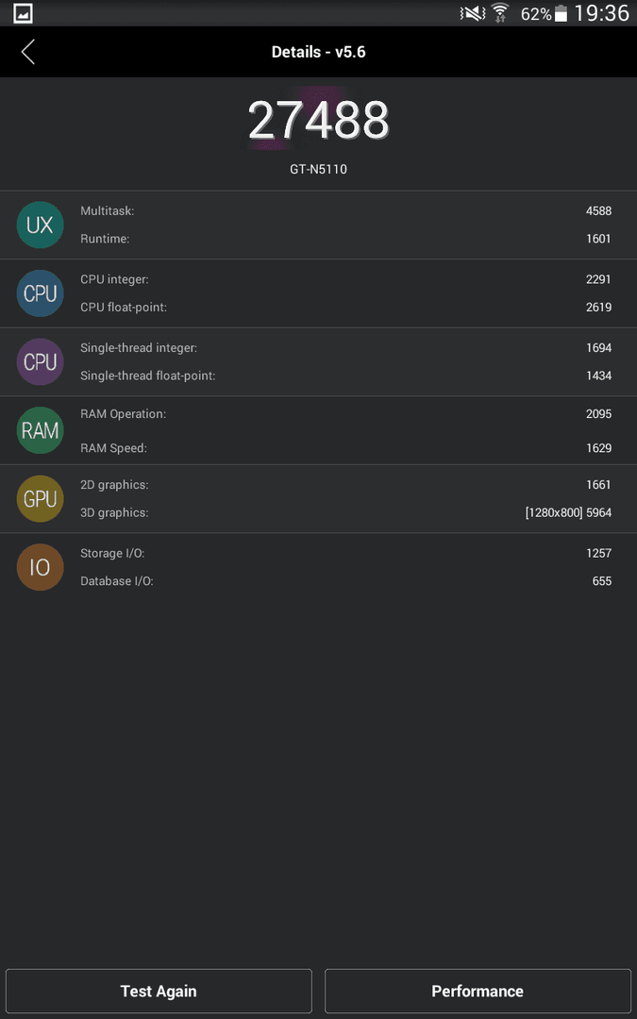Tap the GT-N5110 device model label
Viewport: 637px width, 1019px height.
(319, 170)
